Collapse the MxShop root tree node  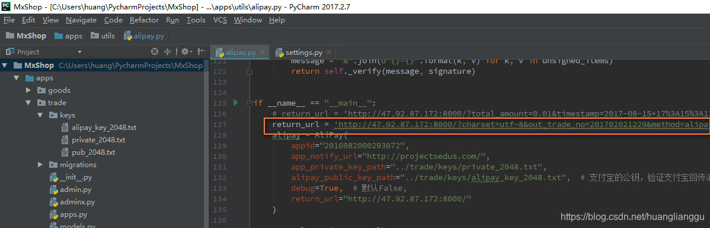pos(5,66)
